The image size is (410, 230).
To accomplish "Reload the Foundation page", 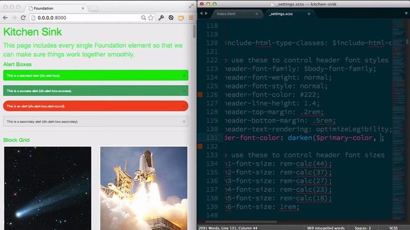I will pyautogui.click(x=23, y=18).
